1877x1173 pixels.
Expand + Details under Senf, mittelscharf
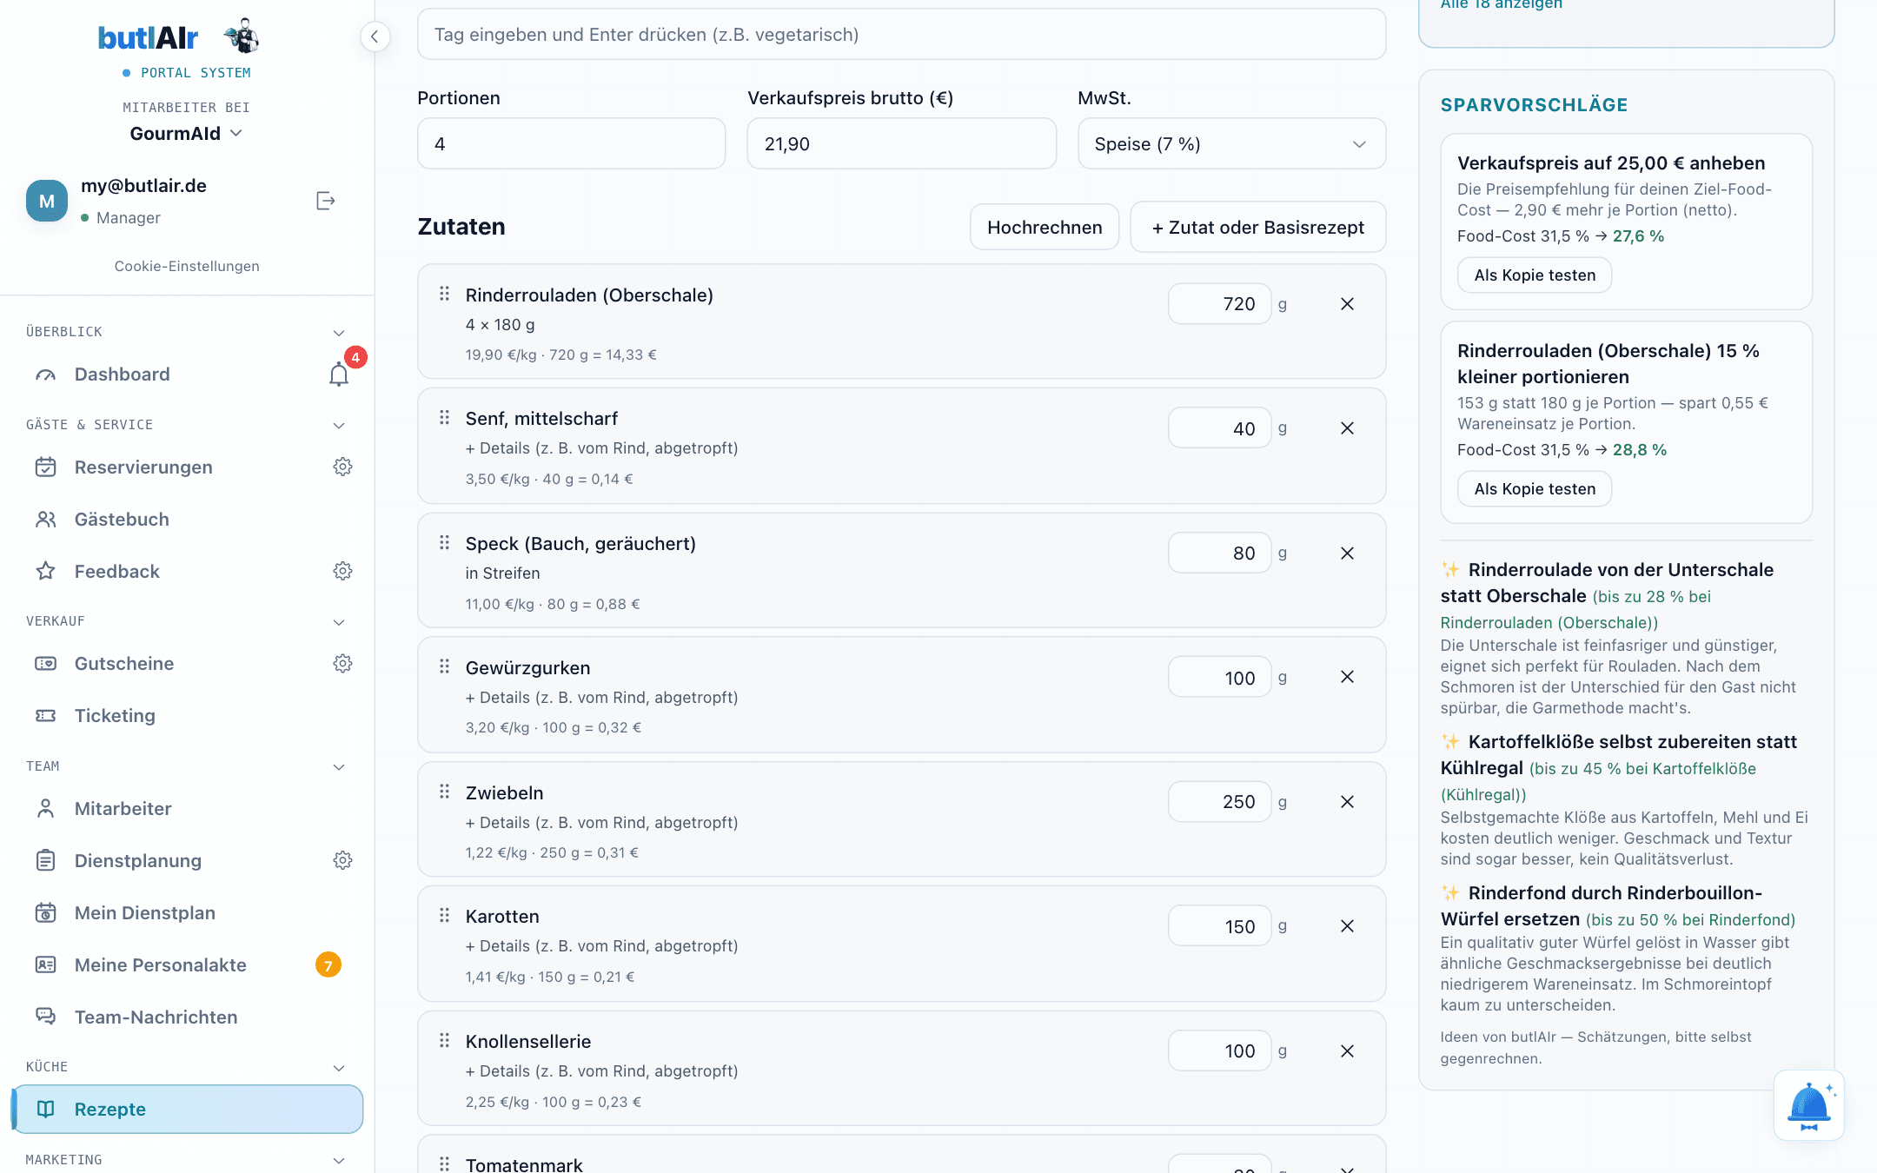[601, 448]
